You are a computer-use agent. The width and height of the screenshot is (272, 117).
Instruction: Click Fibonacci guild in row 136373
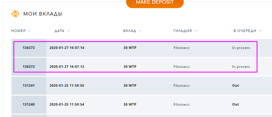(x=182, y=48)
